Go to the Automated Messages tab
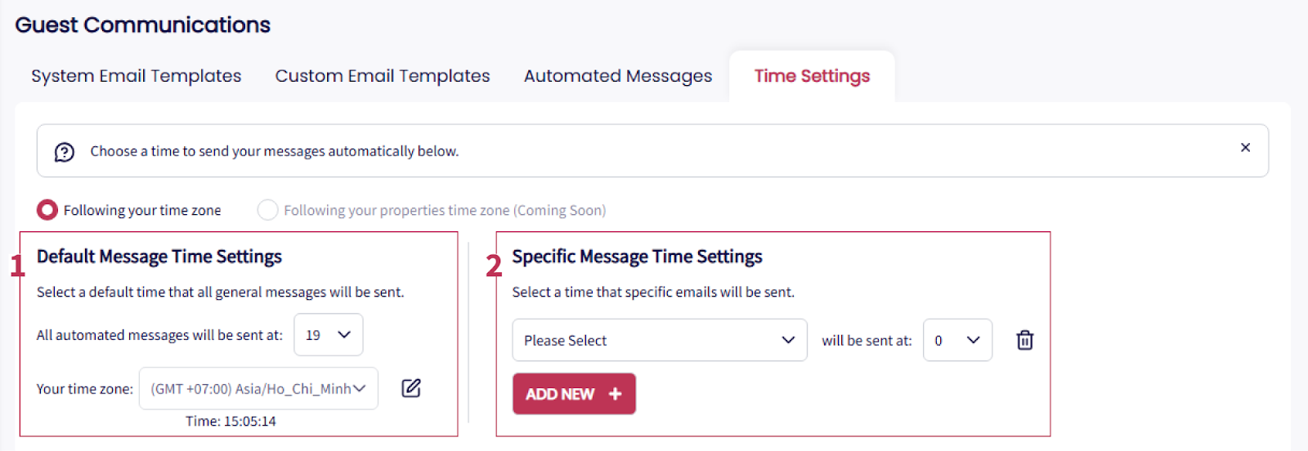This screenshot has width=1308, height=451. pos(617,76)
